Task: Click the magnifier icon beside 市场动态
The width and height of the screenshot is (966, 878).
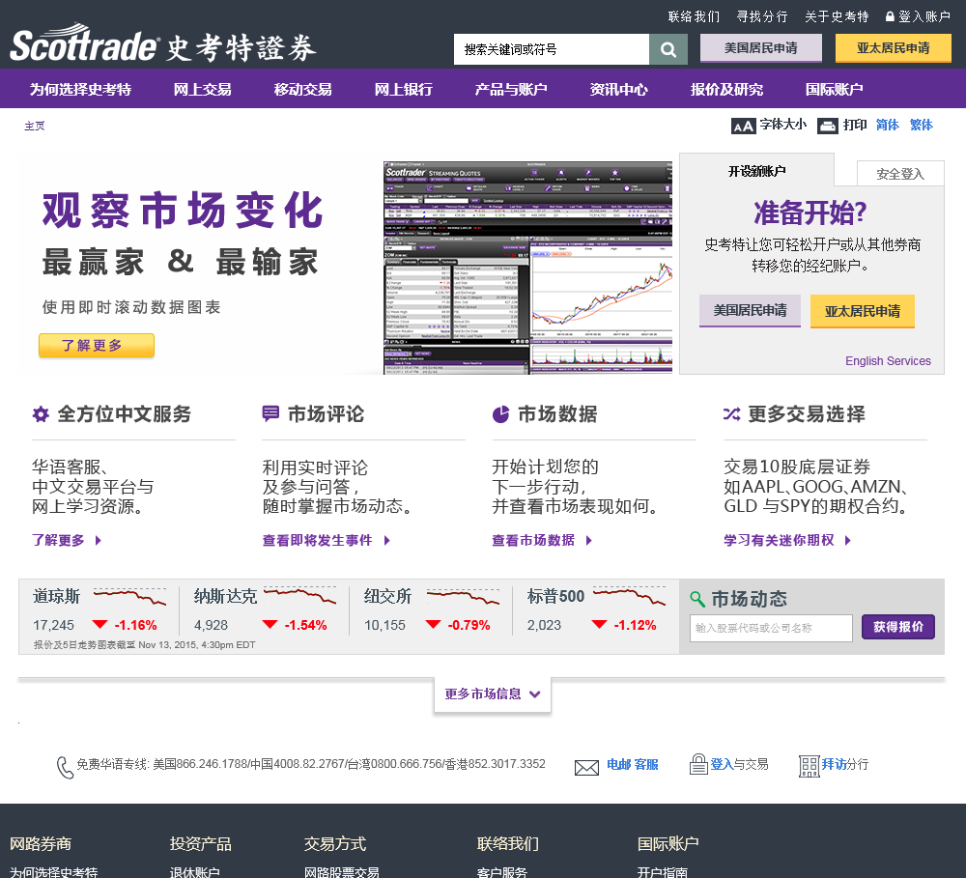Action: click(x=697, y=599)
